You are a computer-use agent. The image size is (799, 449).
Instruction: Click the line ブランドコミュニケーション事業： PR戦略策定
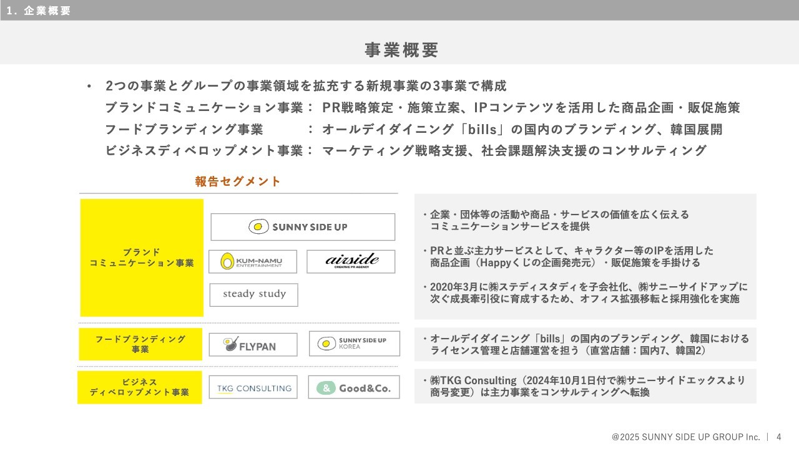pos(423,107)
